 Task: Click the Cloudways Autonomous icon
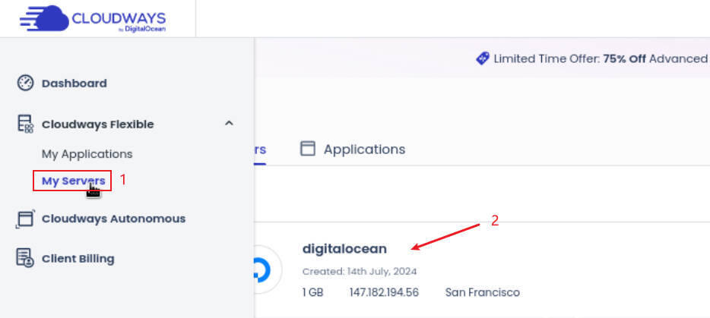coord(26,219)
